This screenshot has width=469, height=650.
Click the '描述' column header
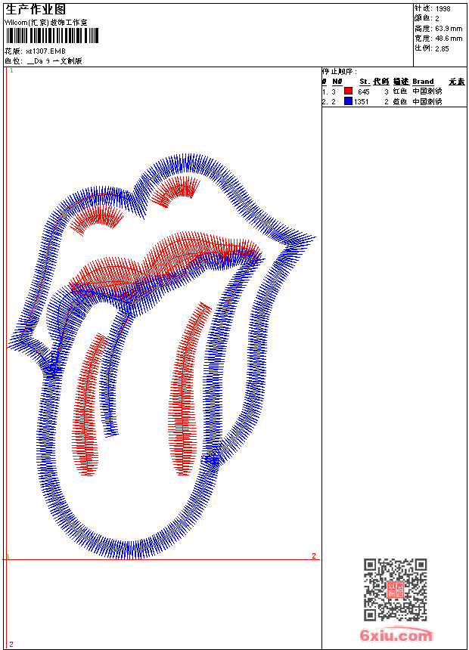pyautogui.click(x=401, y=82)
